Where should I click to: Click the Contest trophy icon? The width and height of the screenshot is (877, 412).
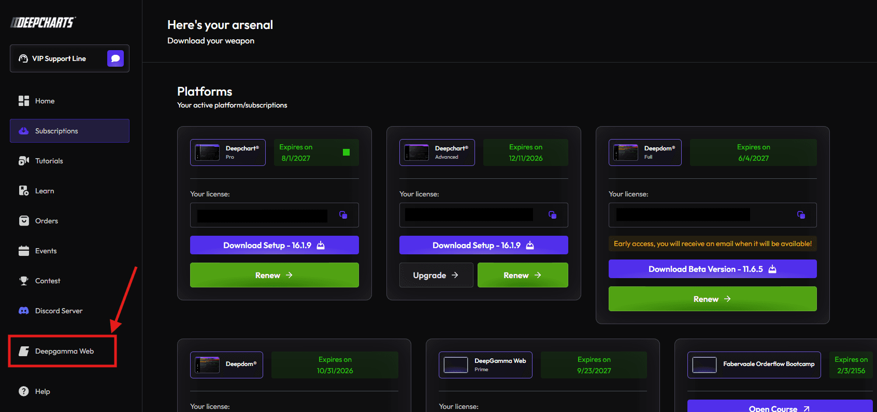pyautogui.click(x=24, y=281)
